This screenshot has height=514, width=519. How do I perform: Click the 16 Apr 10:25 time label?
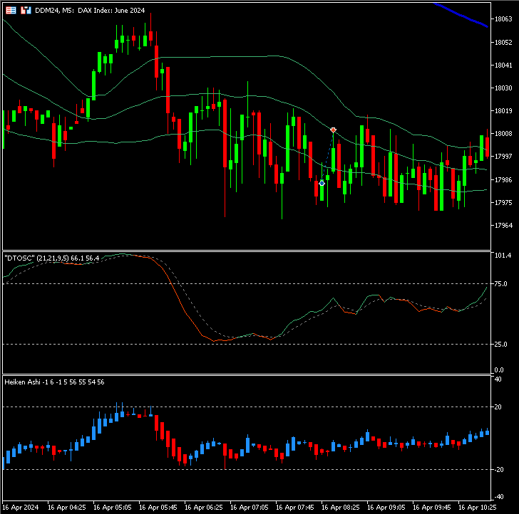478,507
